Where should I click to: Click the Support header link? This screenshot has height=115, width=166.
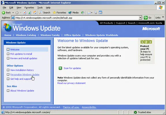121,23
